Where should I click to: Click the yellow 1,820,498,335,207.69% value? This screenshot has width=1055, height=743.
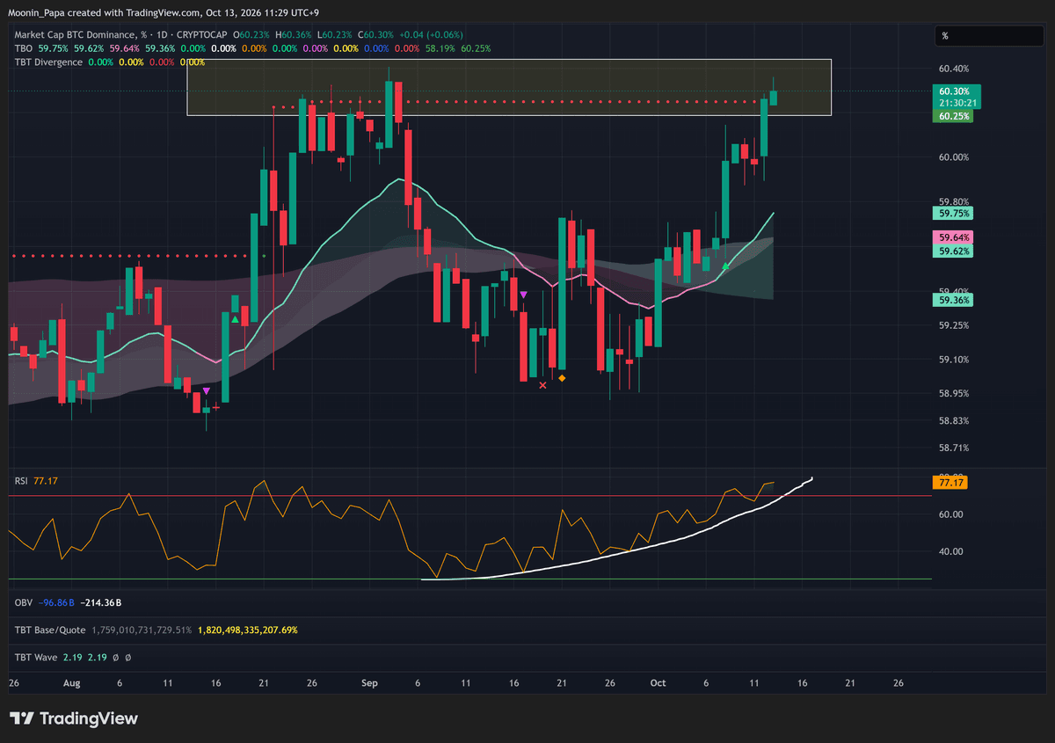248,630
